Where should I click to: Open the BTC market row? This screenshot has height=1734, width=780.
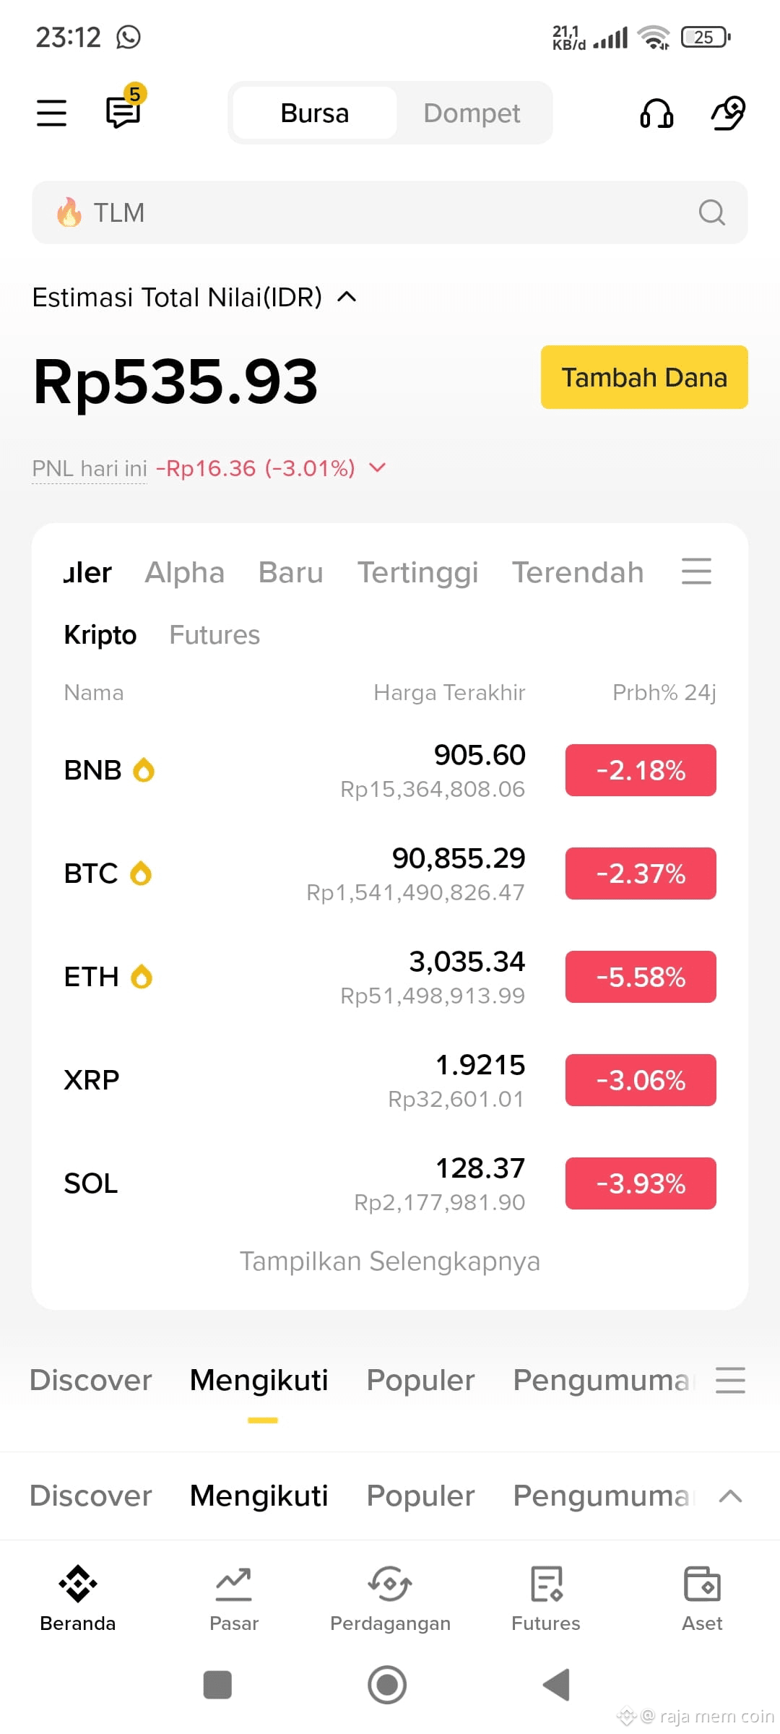tap(390, 874)
